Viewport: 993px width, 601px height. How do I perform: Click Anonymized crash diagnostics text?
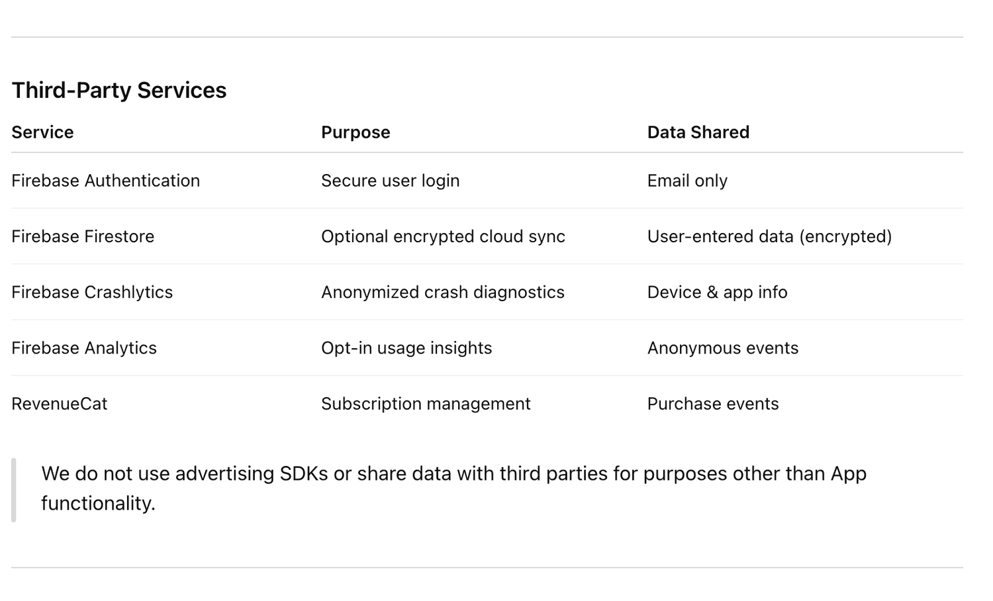[442, 292]
